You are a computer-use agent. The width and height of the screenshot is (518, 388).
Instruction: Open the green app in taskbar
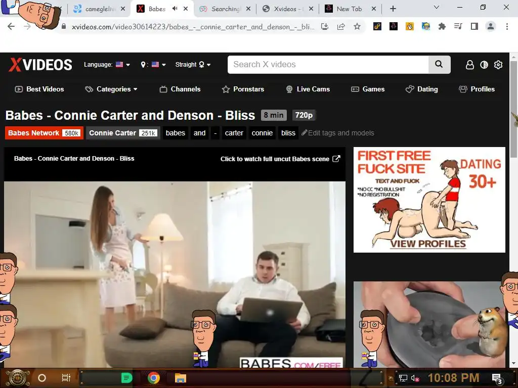click(x=126, y=378)
